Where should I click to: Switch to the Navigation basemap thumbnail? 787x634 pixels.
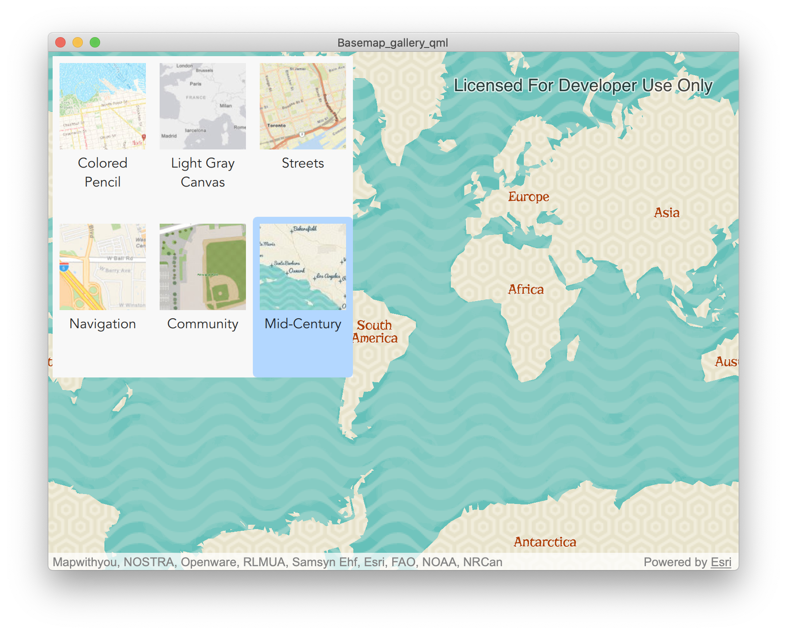point(103,267)
